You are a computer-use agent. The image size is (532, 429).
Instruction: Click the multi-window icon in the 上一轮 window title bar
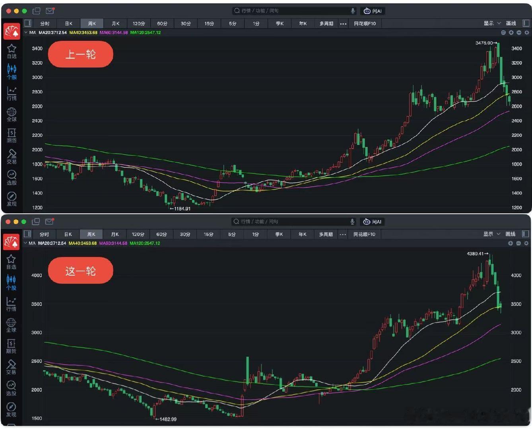pos(36,11)
